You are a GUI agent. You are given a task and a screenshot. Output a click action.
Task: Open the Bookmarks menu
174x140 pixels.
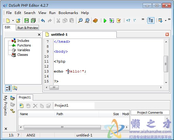(68, 13)
